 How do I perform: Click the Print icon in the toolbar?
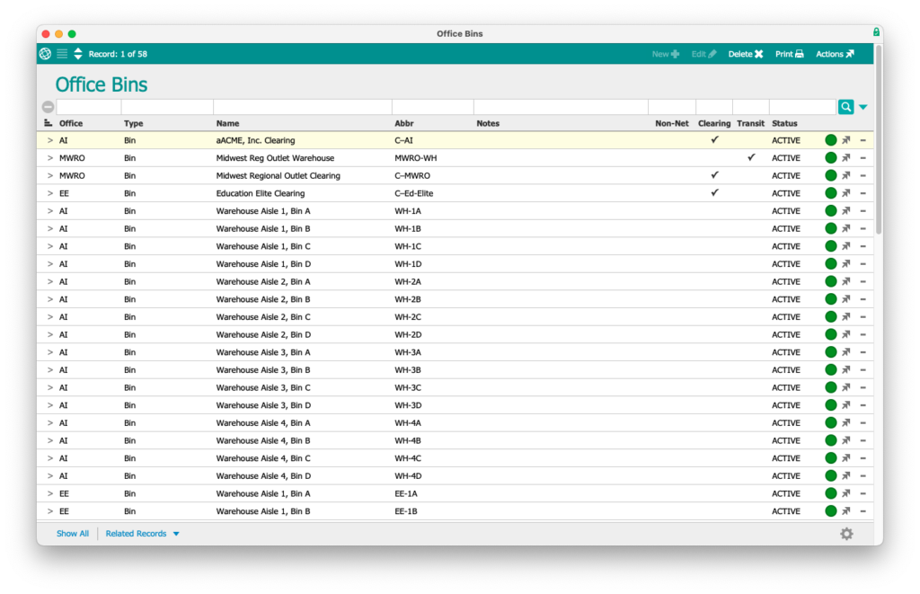click(789, 53)
